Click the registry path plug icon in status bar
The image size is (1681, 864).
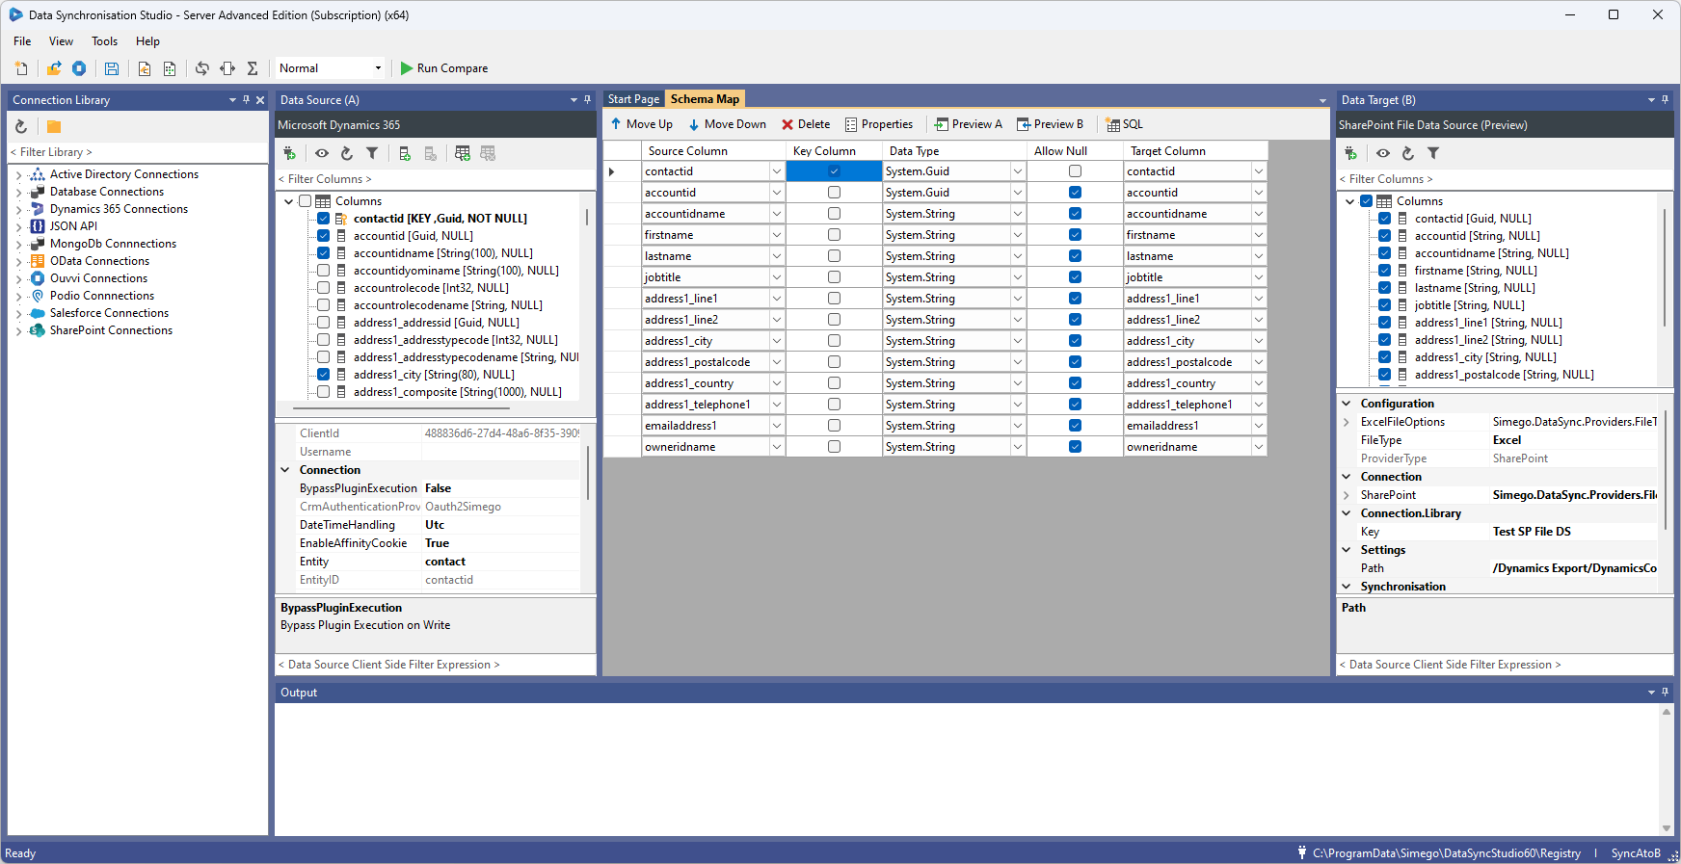(x=1302, y=852)
